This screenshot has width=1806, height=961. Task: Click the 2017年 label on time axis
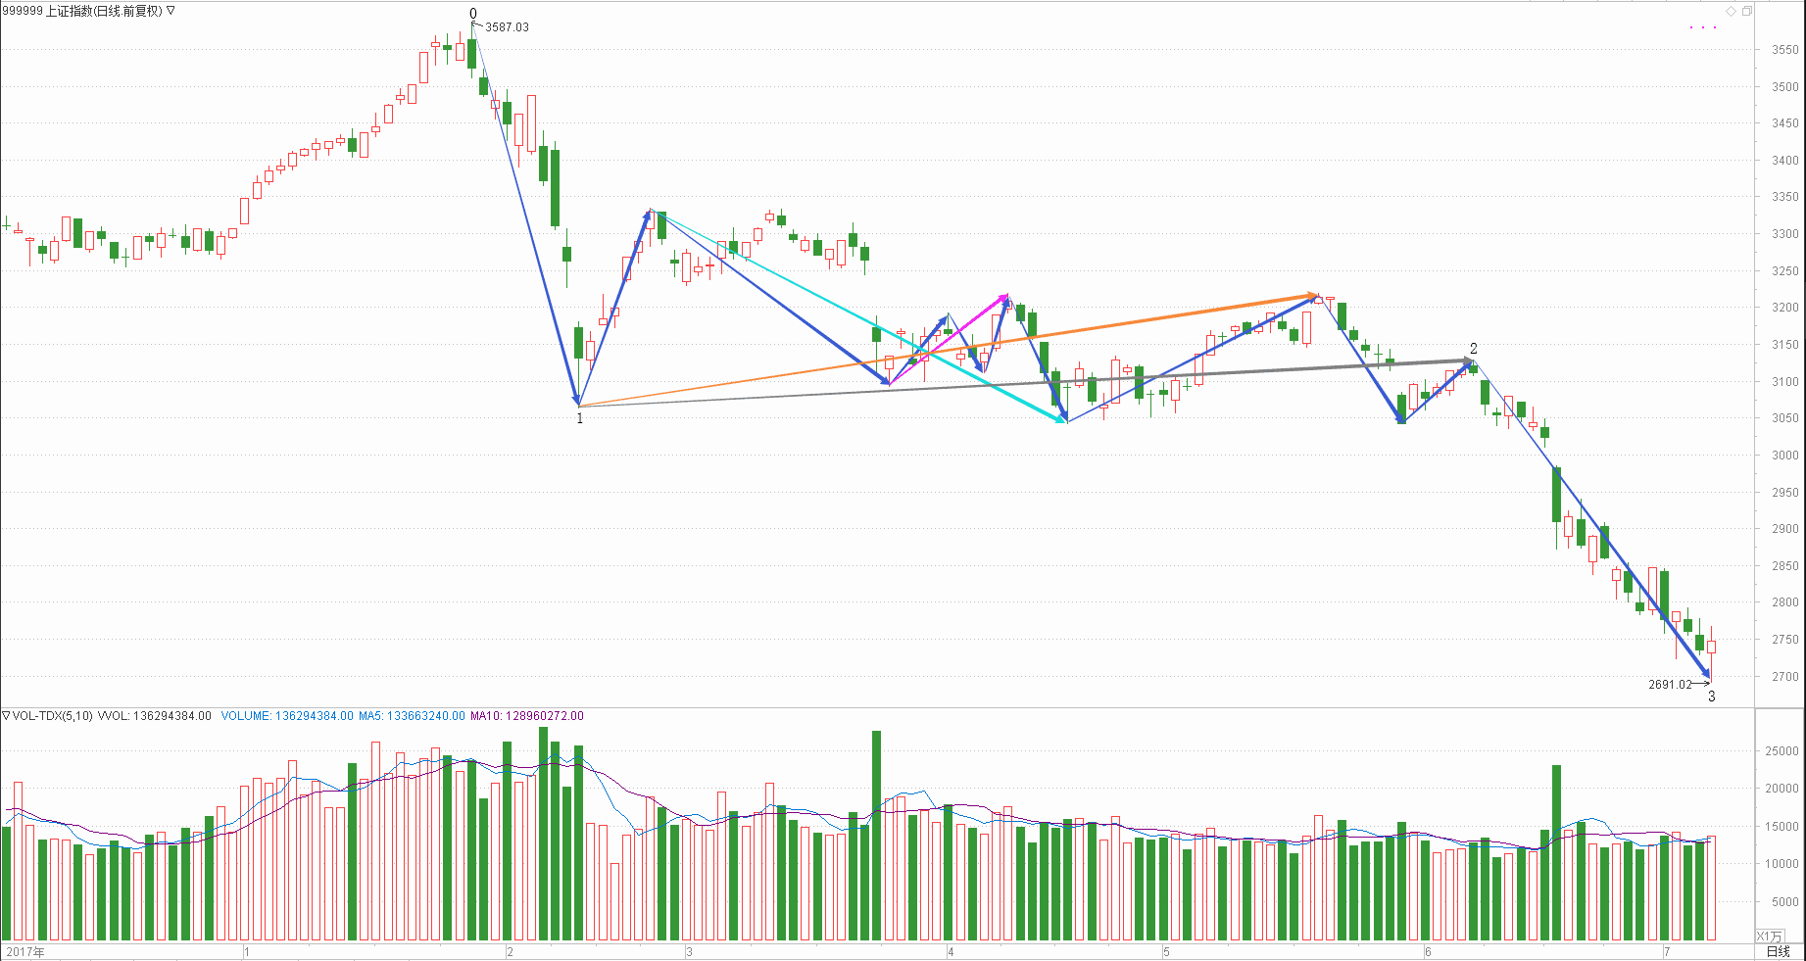pos(25,951)
